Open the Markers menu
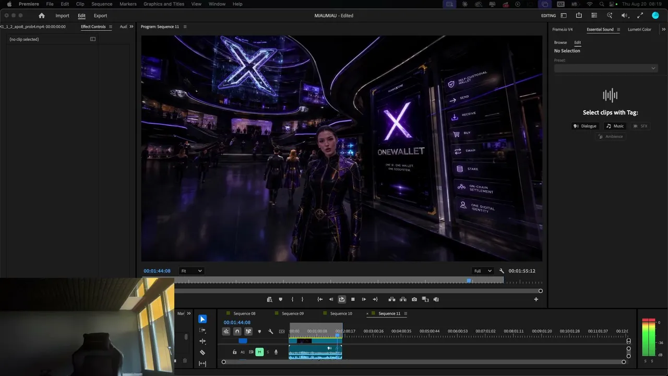This screenshot has height=376, width=668. (128, 4)
